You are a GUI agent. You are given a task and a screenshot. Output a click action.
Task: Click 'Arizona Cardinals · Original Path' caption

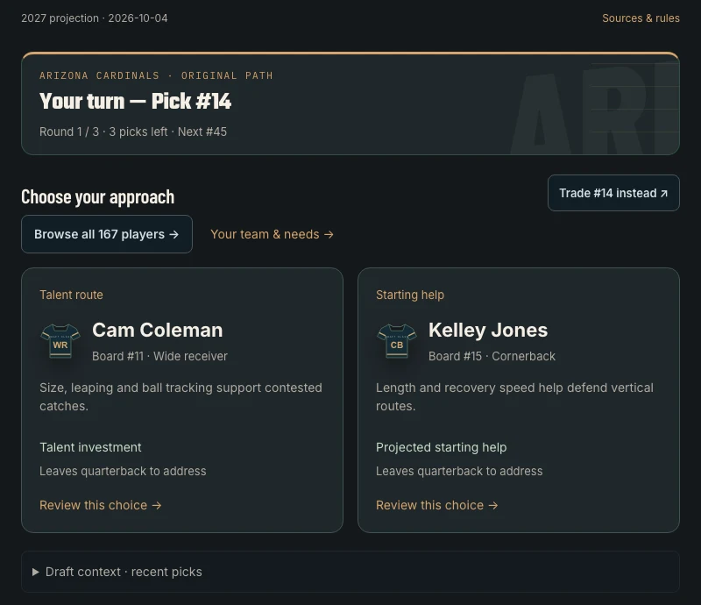[x=156, y=75]
